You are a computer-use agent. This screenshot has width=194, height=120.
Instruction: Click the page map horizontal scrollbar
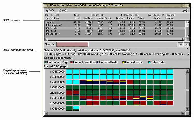pyautogui.click(x=114, y=113)
